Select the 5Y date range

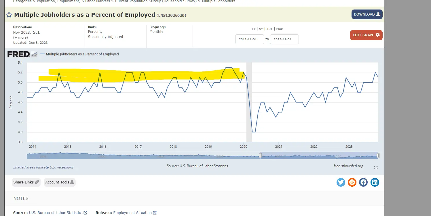click(260, 29)
